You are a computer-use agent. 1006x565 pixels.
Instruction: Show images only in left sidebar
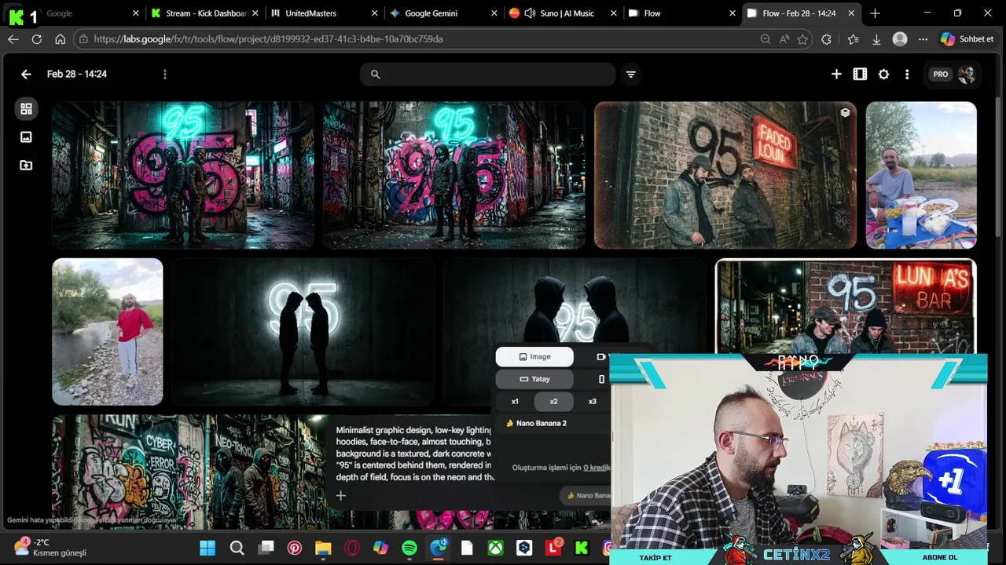click(26, 137)
